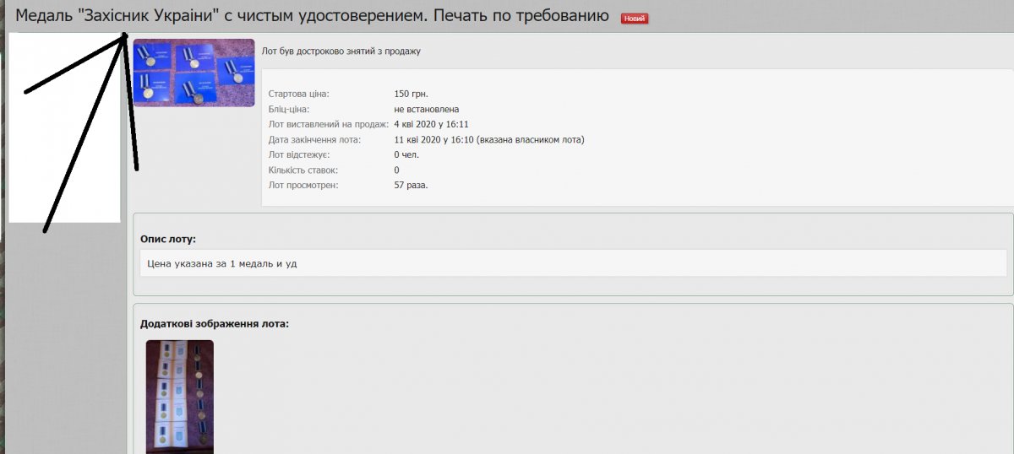Click the "Лот був достроково знятий з продажу" notice
This screenshot has width=1014, height=454.
coord(341,51)
